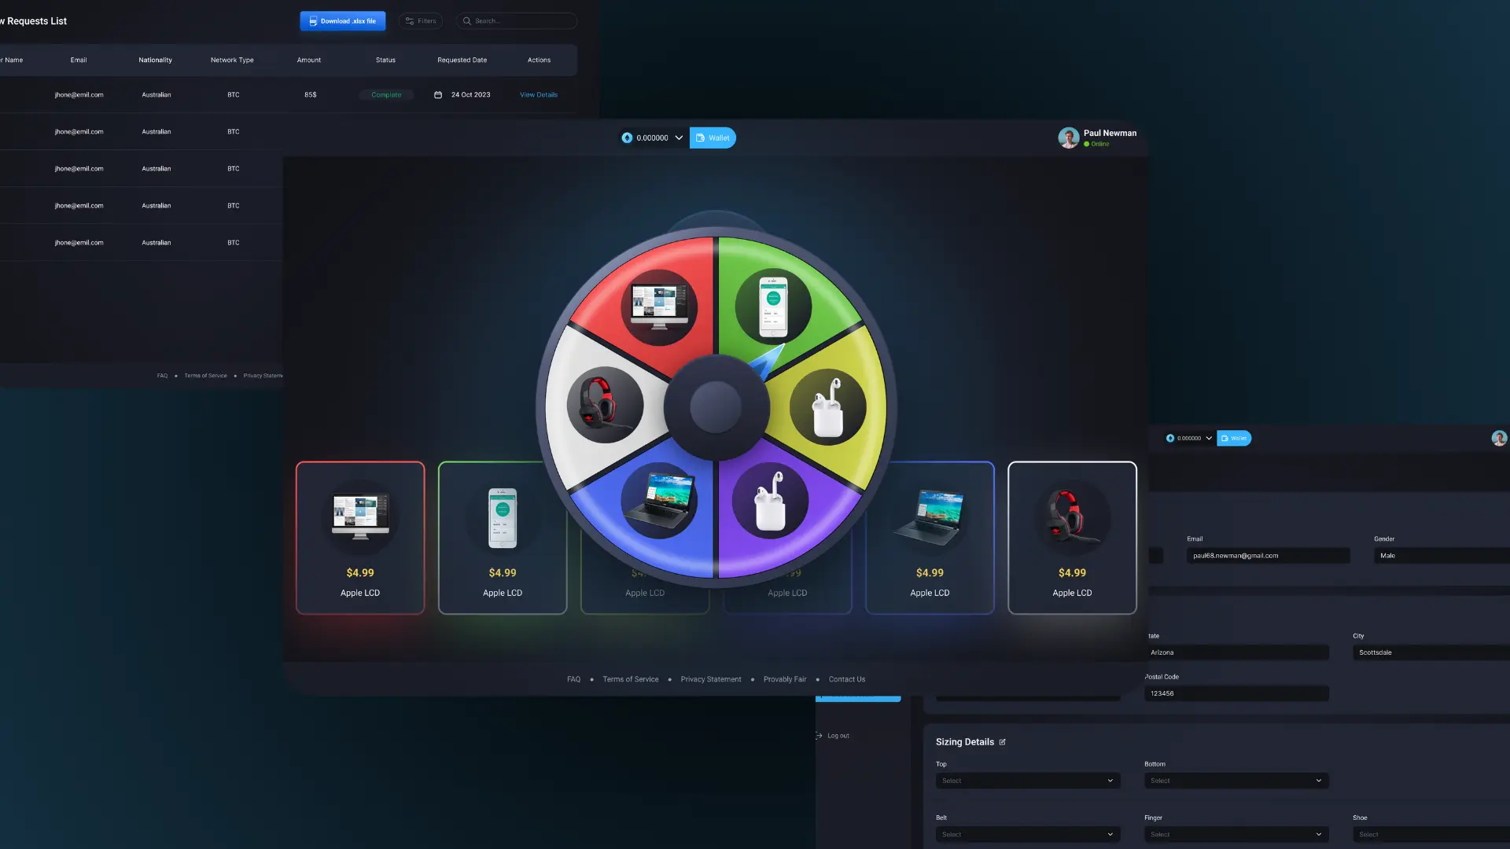Screen dimensions: 1510x849
Task: Open Wallet in the profile window header
Action: pyautogui.click(x=1234, y=439)
